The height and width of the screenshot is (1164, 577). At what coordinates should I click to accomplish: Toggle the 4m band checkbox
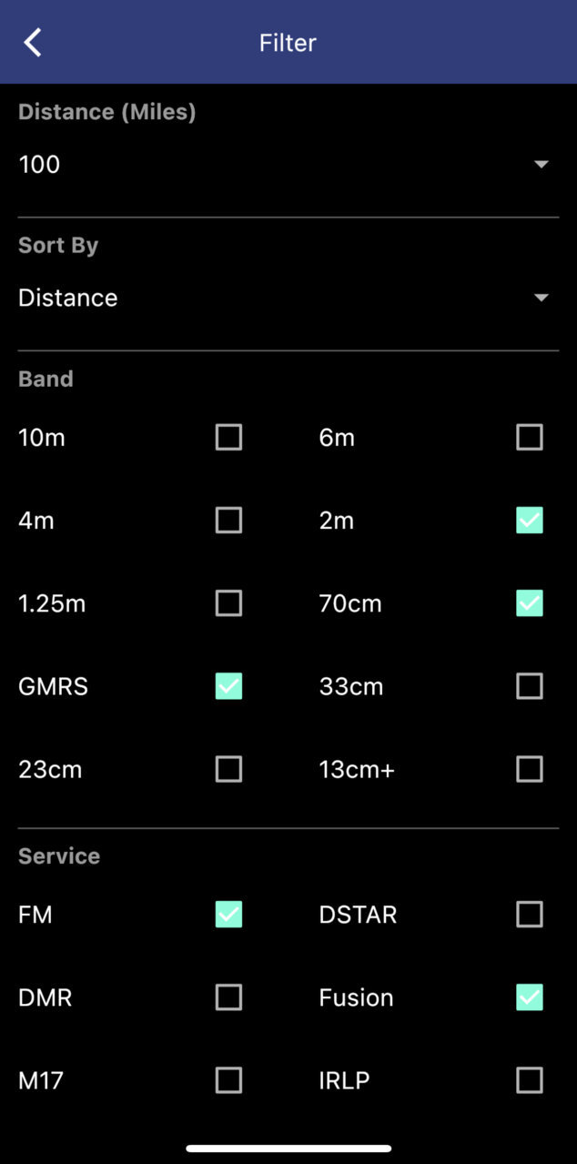pyautogui.click(x=228, y=521)
